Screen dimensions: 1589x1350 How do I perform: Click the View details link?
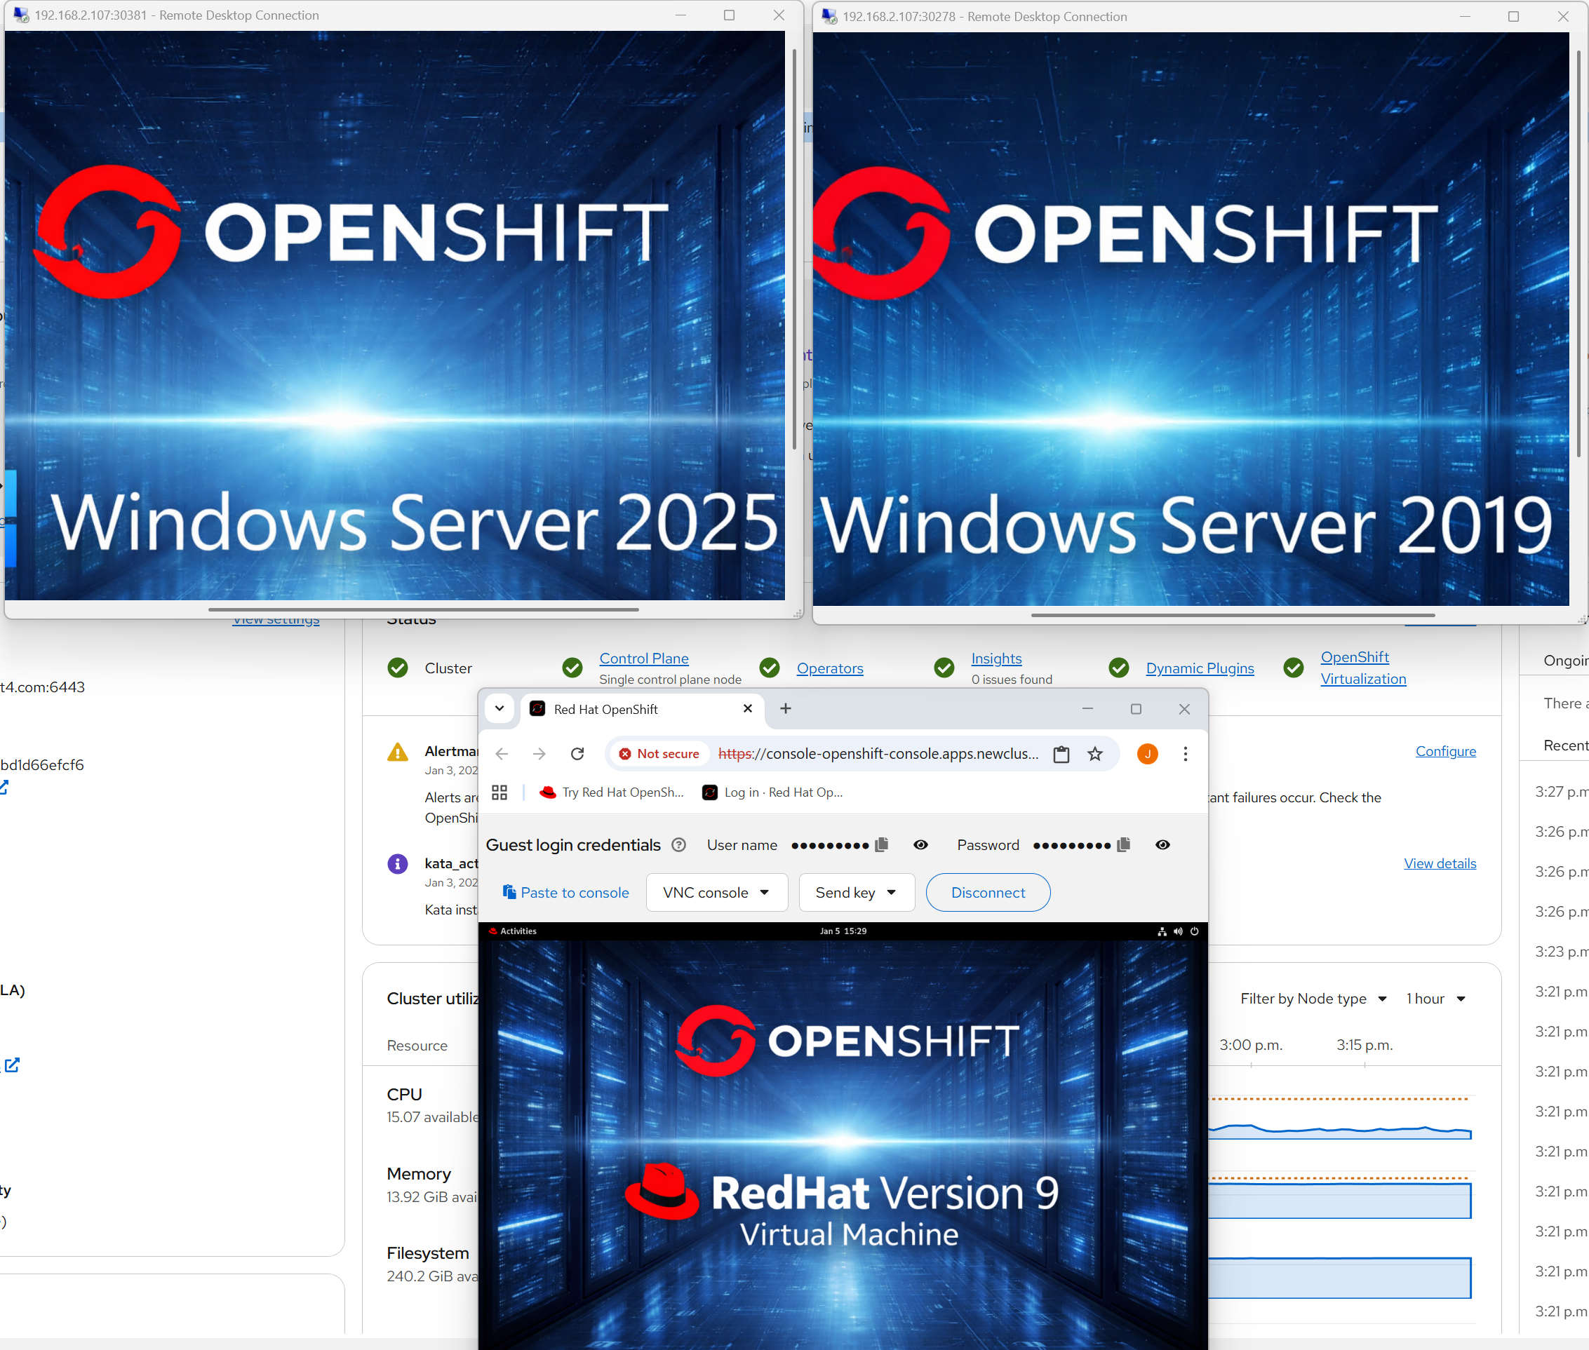(1440, 863)
